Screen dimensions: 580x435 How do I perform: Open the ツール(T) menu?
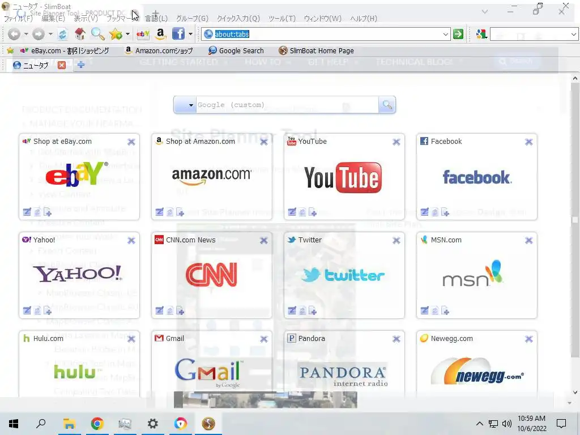(x=282, y=19)
